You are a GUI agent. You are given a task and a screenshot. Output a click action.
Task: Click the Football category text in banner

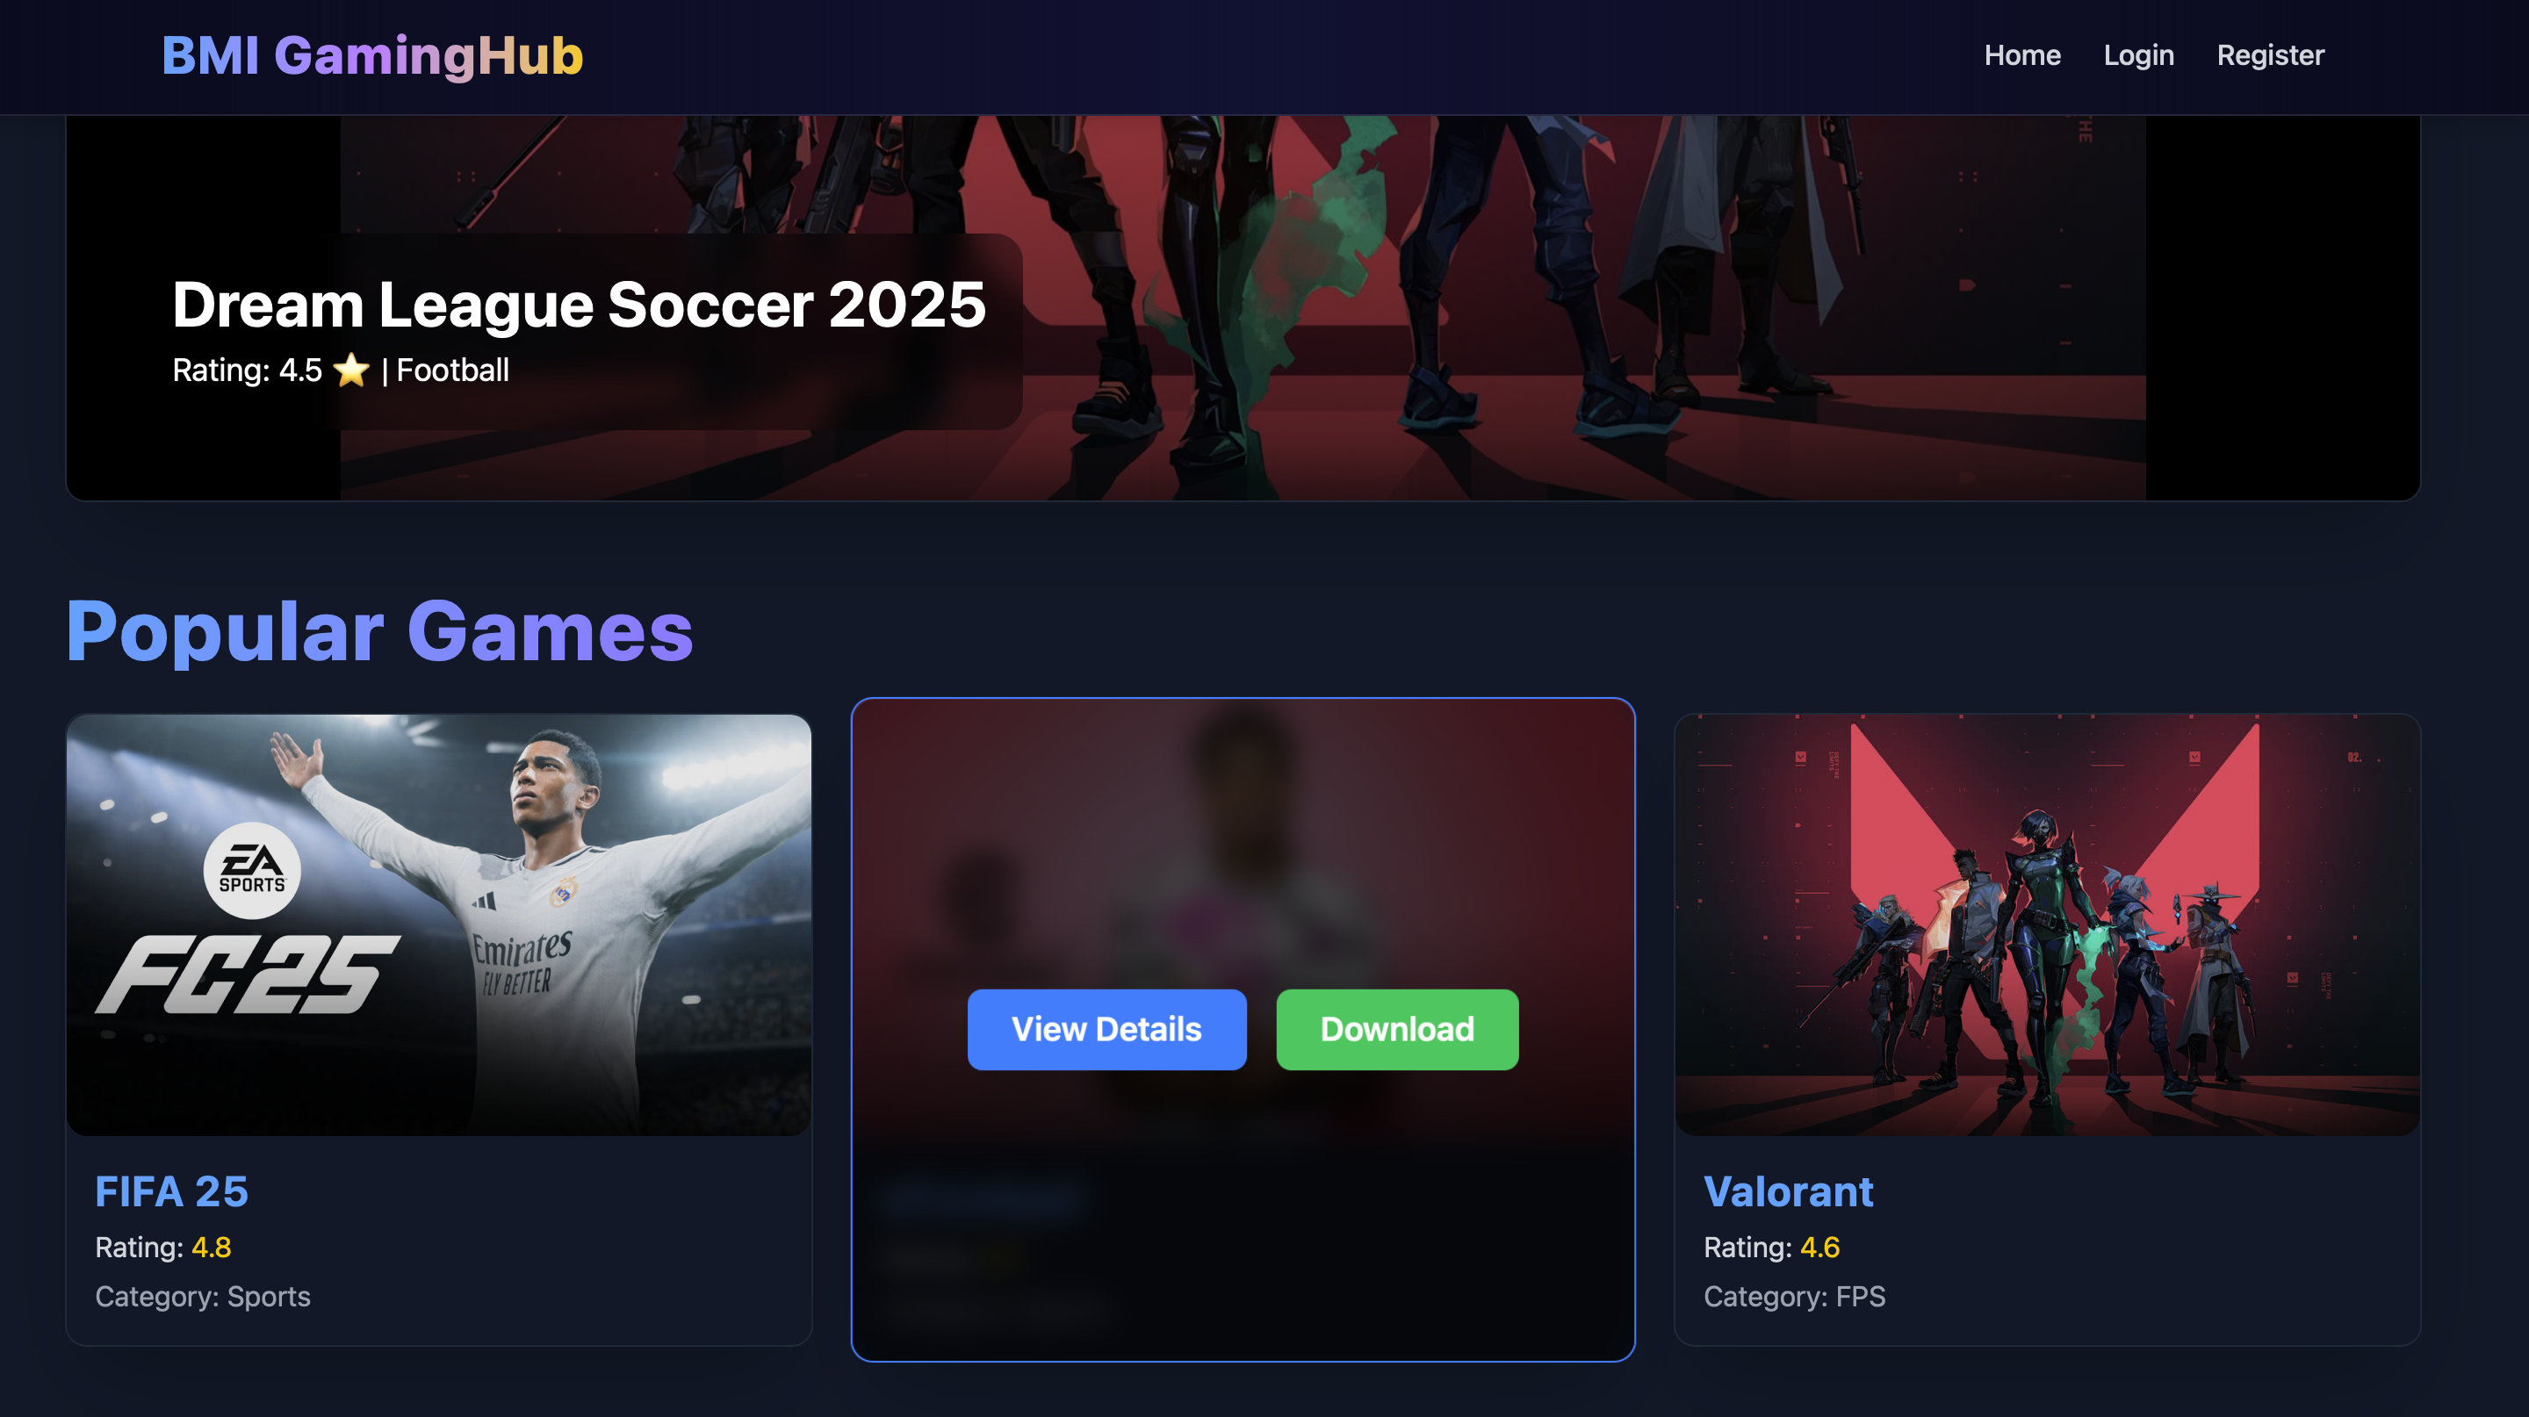click(452, 371)
